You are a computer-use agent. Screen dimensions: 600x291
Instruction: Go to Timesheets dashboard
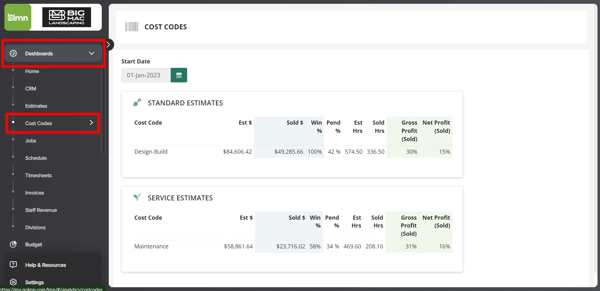point(38,175)
